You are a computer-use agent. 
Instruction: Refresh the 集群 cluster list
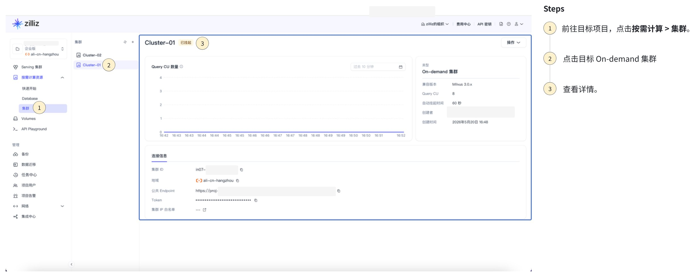click(125, 42)
